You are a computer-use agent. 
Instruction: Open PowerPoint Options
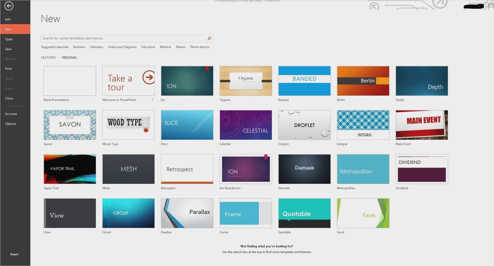pos(10,124)
